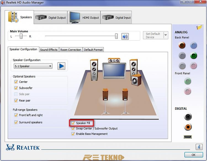Toggle Enable Bass Management checkbox
Screen dimensions: 207x161
[73, 134]
